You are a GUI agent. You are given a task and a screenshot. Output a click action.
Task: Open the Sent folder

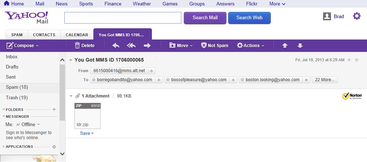(x=11, y=77)
